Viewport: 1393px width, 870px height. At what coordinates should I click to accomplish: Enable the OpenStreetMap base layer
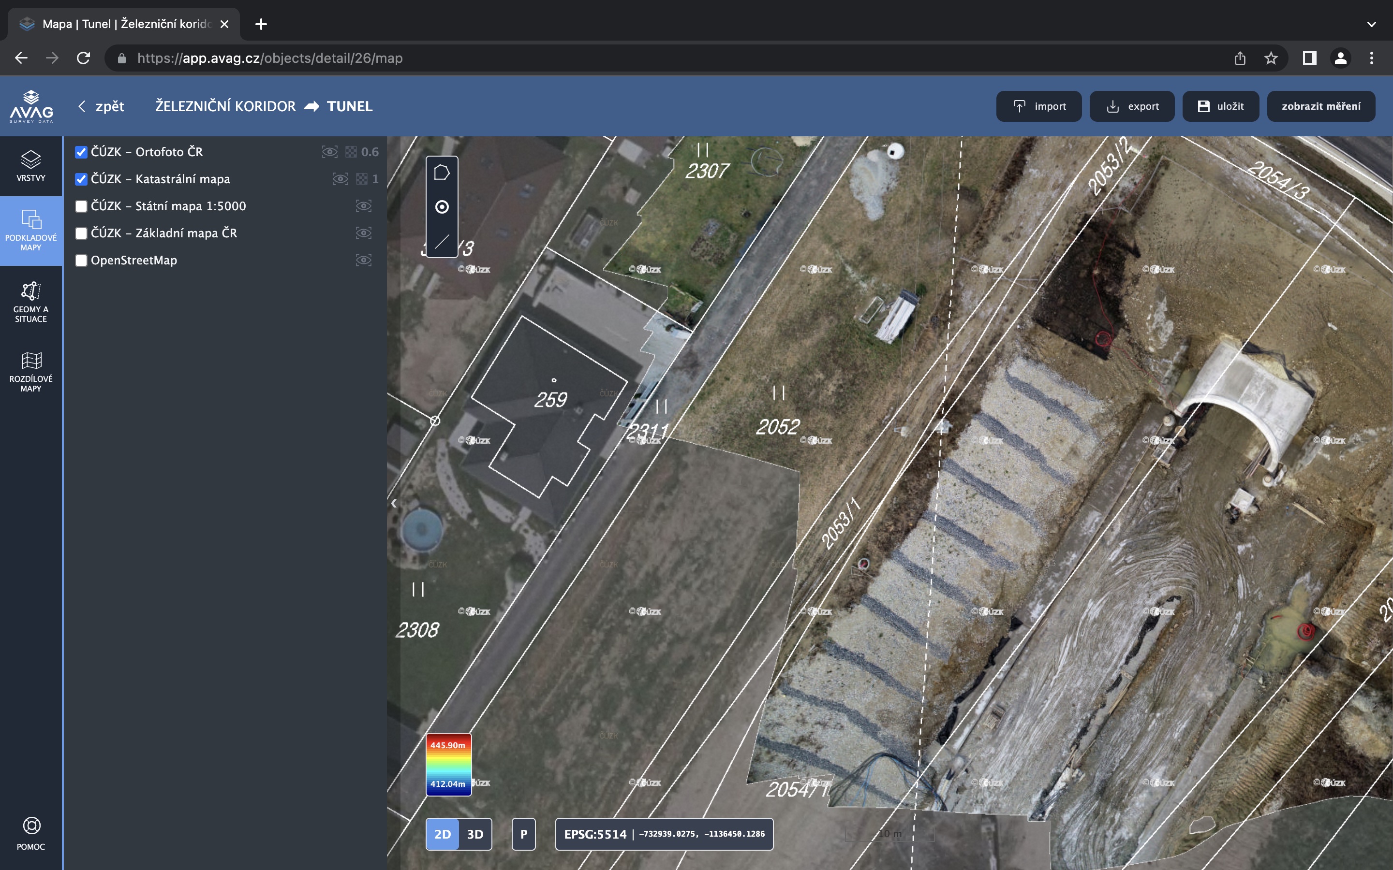coord(81,260)
